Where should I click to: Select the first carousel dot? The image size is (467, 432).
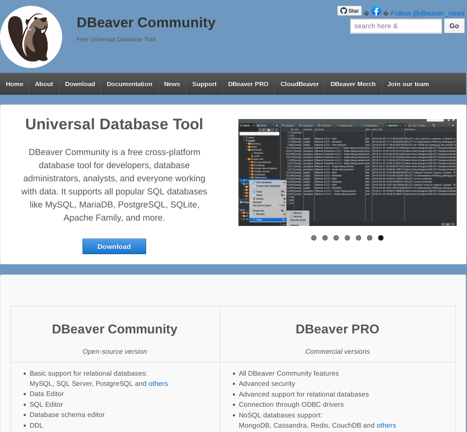pos(314,238)
